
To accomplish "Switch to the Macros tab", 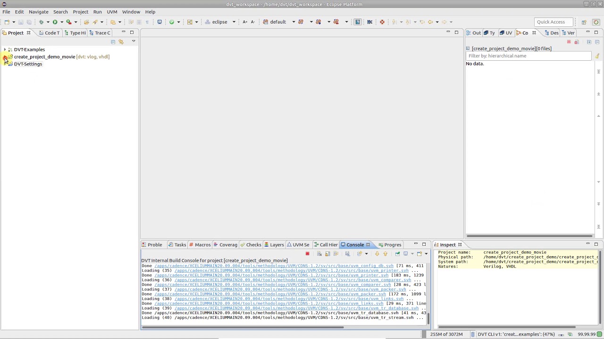I will pyautogui.click(x=199, y=245).
